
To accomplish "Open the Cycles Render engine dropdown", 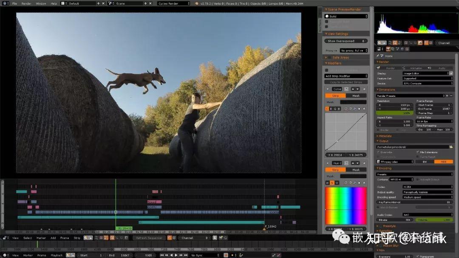I will click(174, 3).
